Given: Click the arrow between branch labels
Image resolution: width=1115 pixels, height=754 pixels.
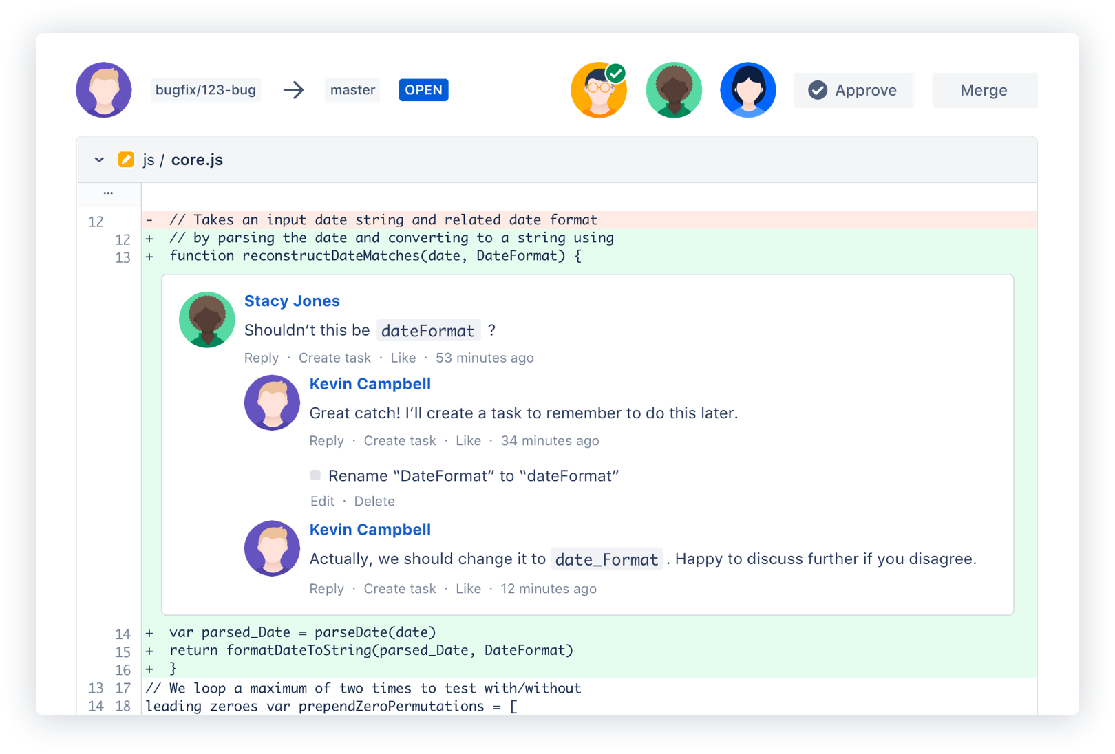Looking at the screenshot, I should [x=293, y=89].
